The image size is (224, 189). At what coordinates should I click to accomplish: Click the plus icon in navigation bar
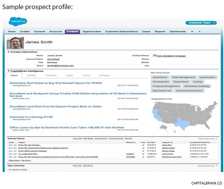192,31
